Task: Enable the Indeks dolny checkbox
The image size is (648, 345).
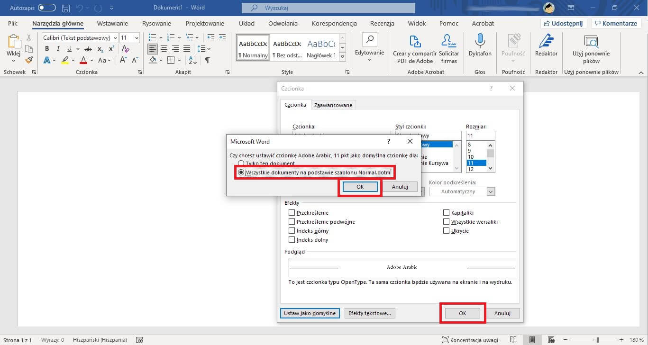Action: coord(292,240)
